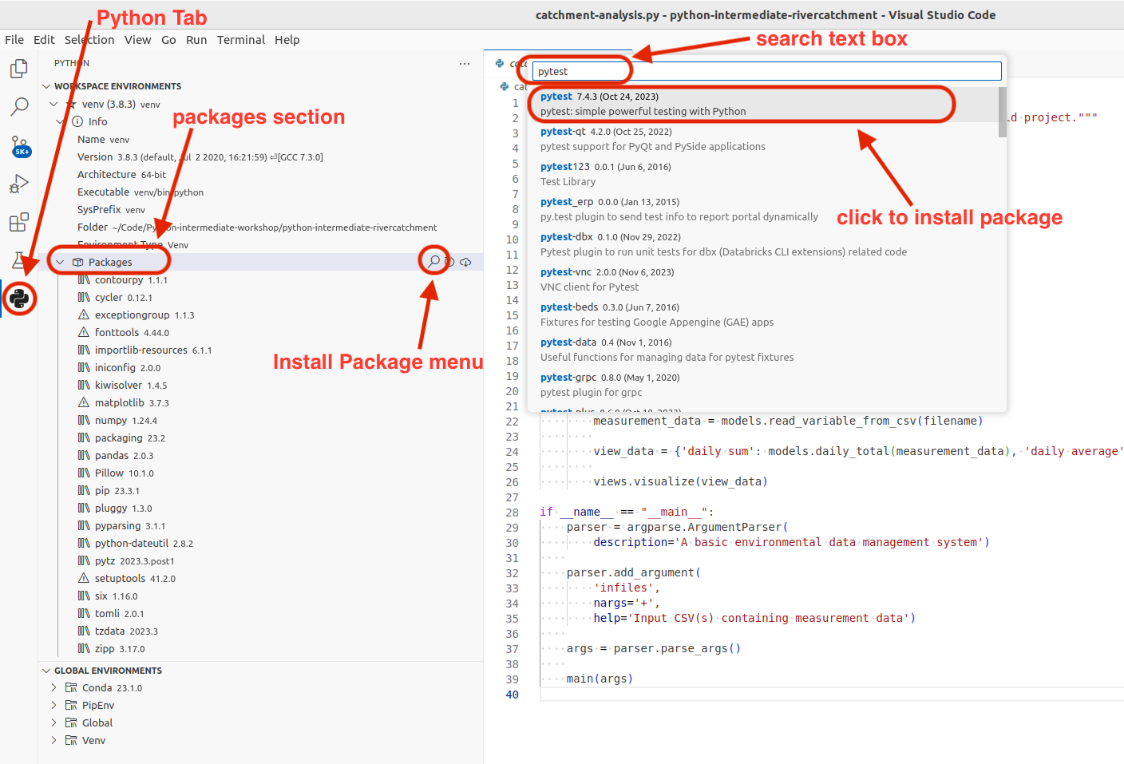Click the library icon beside pandas
This screenshot has height=764, width=1124.
[84, 455]
